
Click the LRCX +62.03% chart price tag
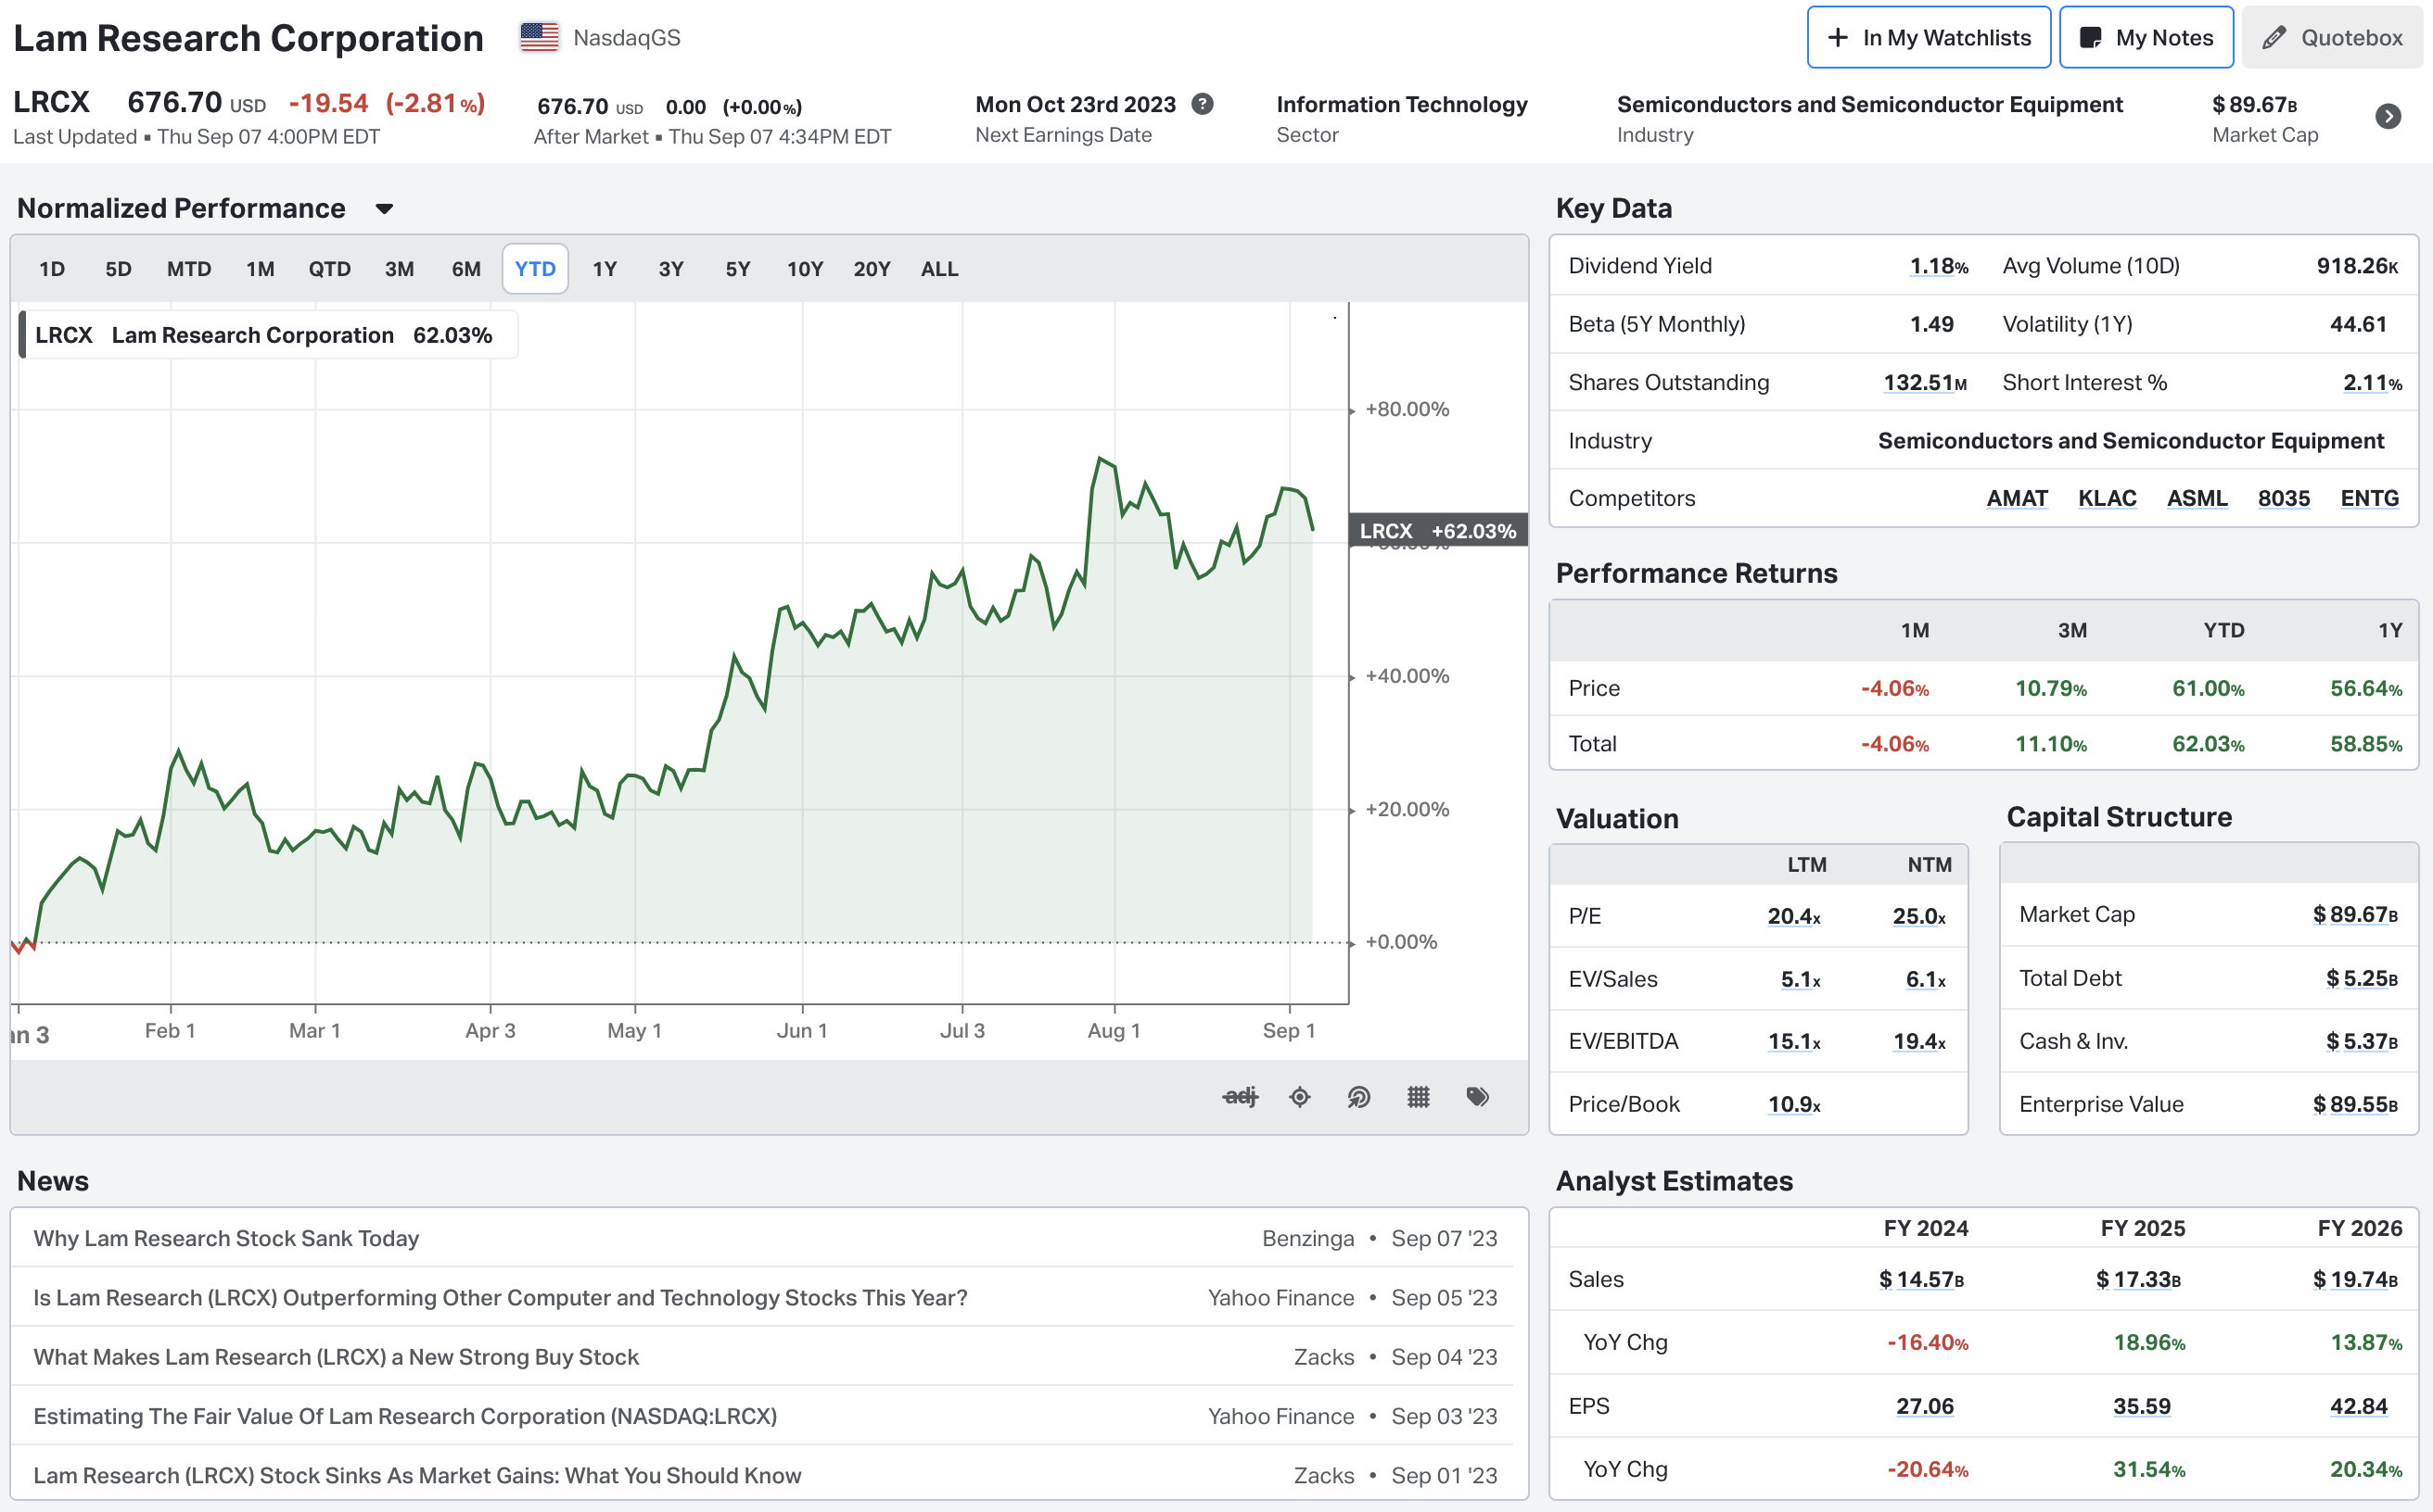1437,531
